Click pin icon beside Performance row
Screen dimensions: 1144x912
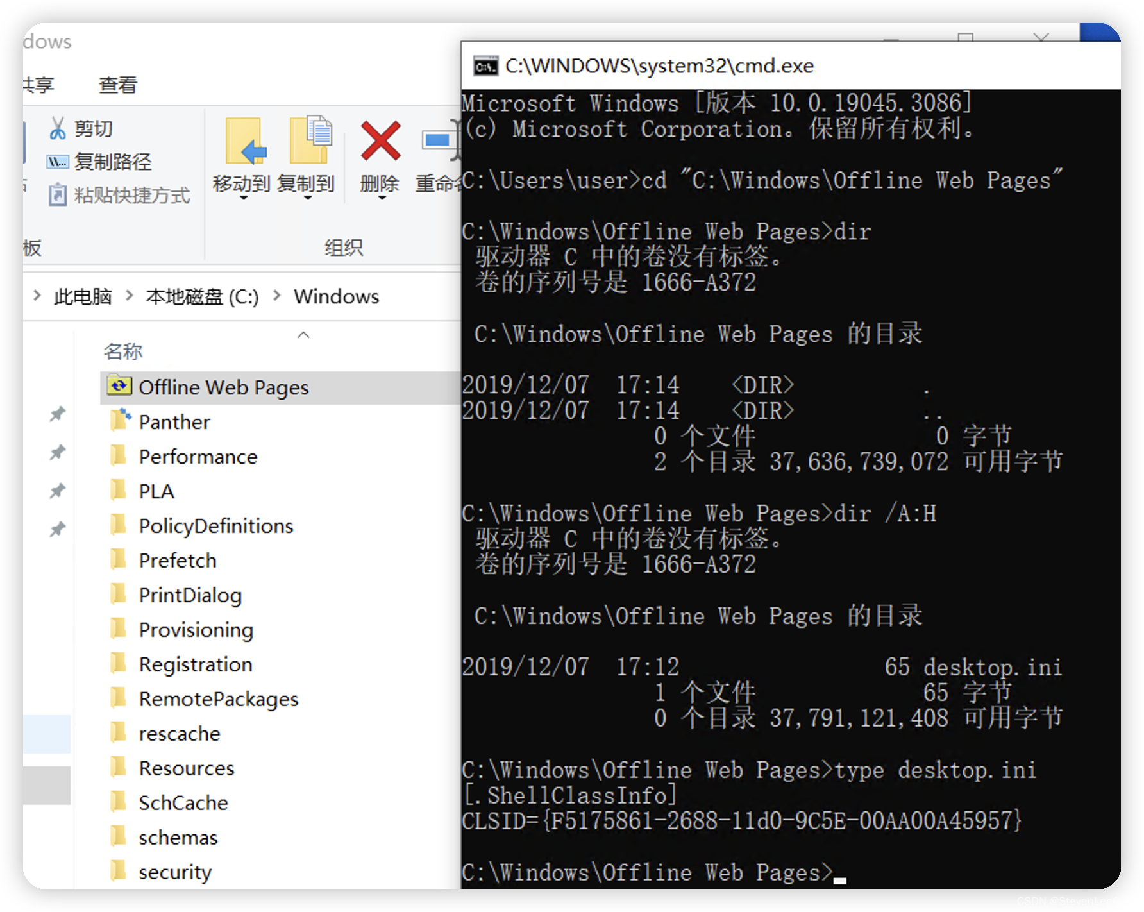click(58, 453)
